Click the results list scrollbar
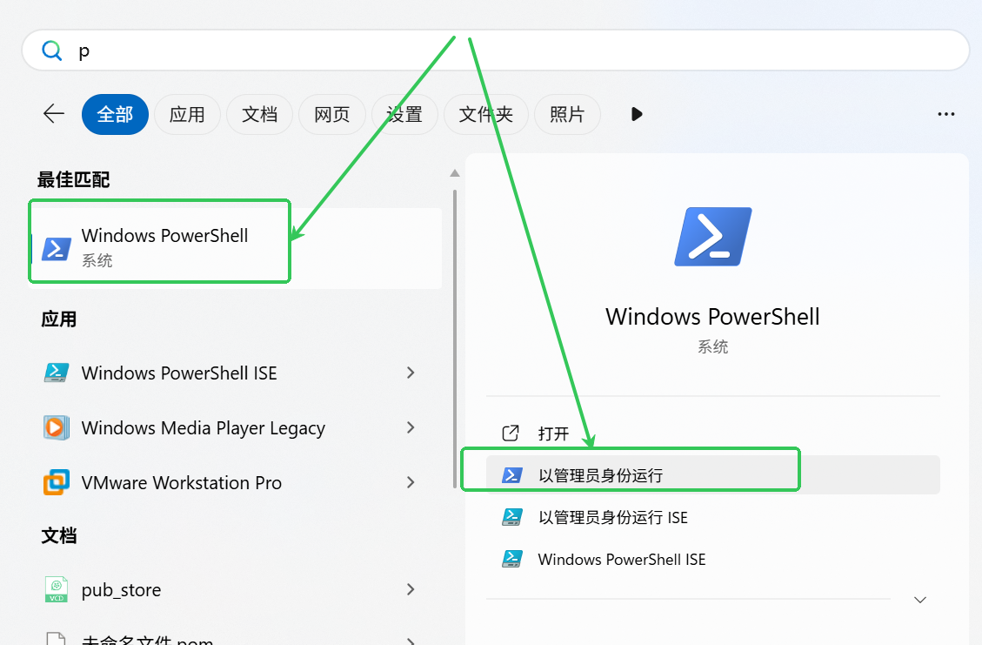The image size is (982, 645). 455,339
